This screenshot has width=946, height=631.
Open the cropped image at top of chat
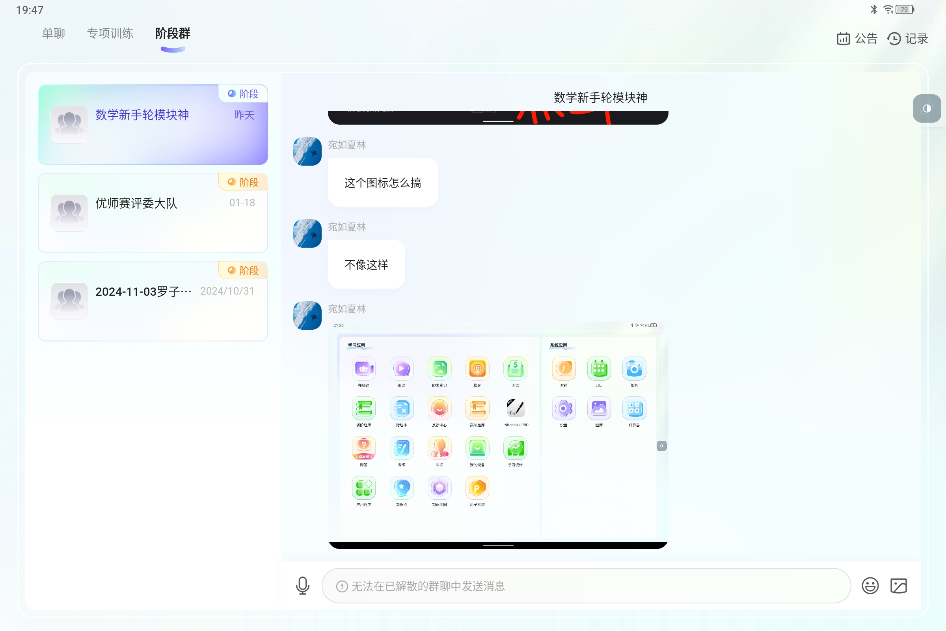coord(497,115)
